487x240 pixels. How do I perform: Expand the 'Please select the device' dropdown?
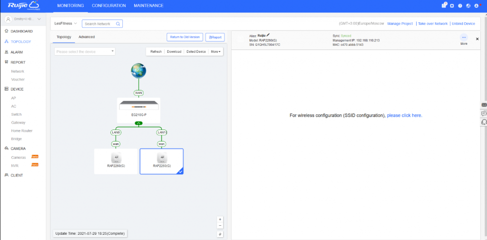85,51
